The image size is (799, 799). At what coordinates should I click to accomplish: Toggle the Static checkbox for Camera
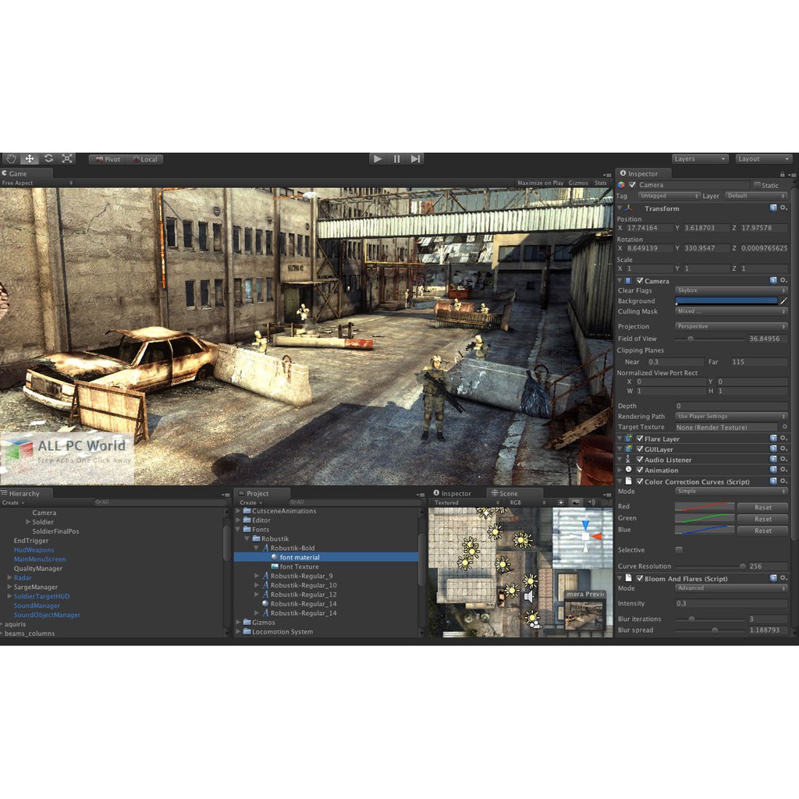point(757,185)
